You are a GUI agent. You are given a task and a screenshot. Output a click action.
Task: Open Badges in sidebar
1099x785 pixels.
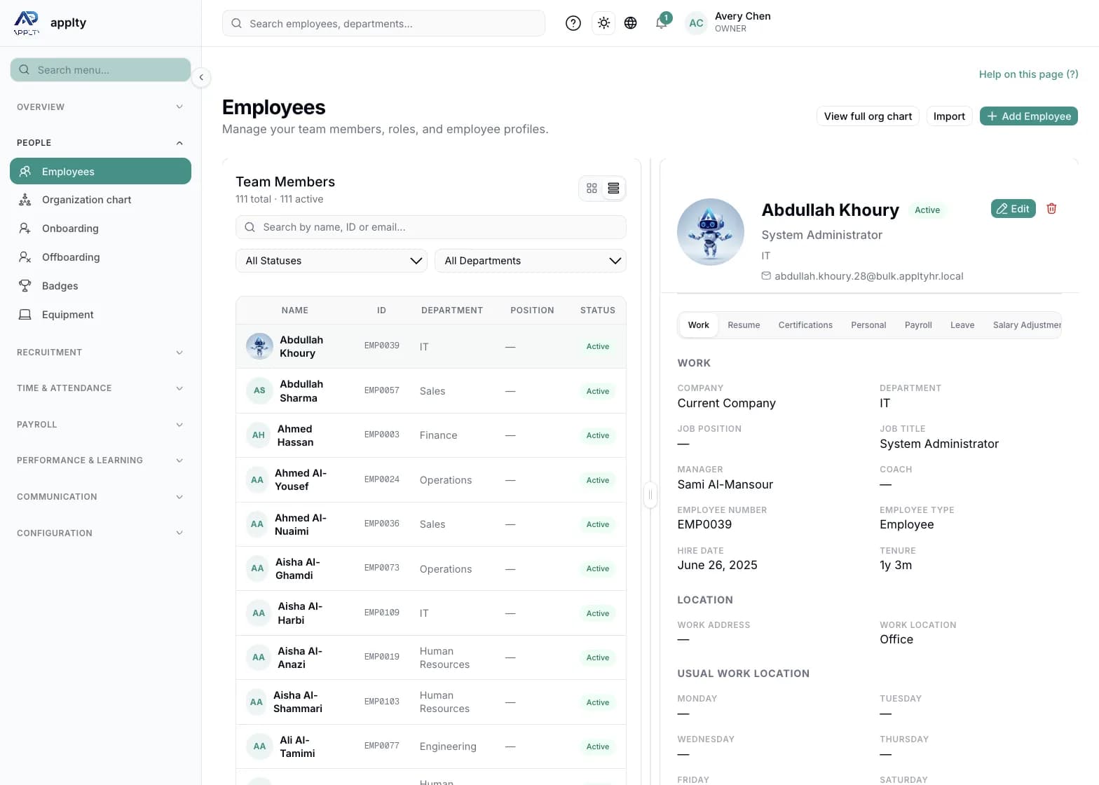(x=100, y=286)
